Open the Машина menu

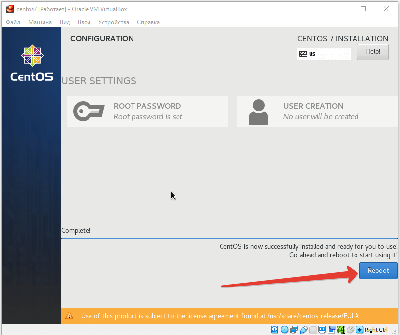(x=40, y=22)
